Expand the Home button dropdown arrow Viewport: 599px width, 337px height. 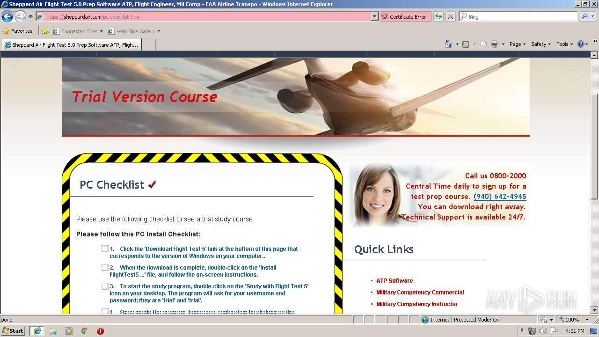[456, 44]
